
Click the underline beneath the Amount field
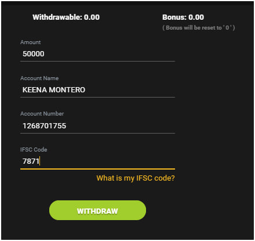(x=97, y=61)
